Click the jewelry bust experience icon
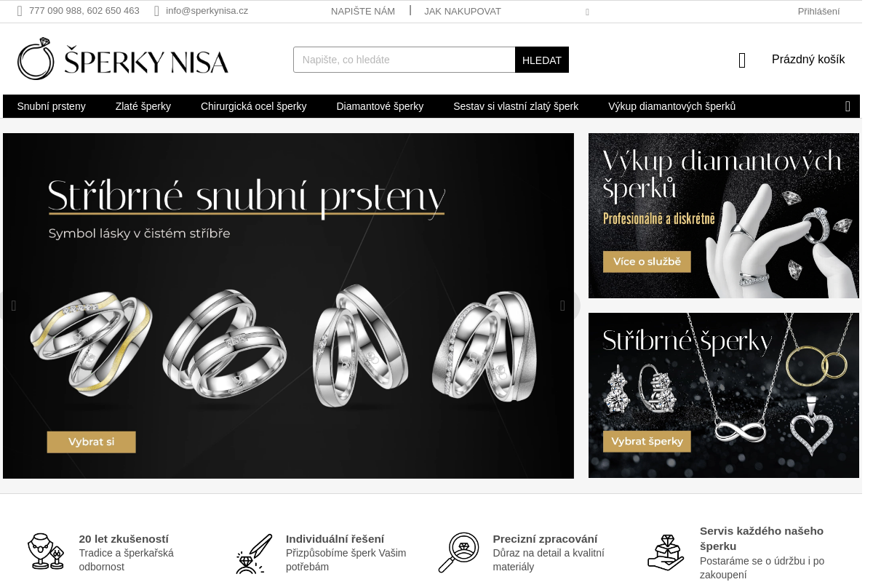This screenshot has height=582, width=873. tap(46, 551)
